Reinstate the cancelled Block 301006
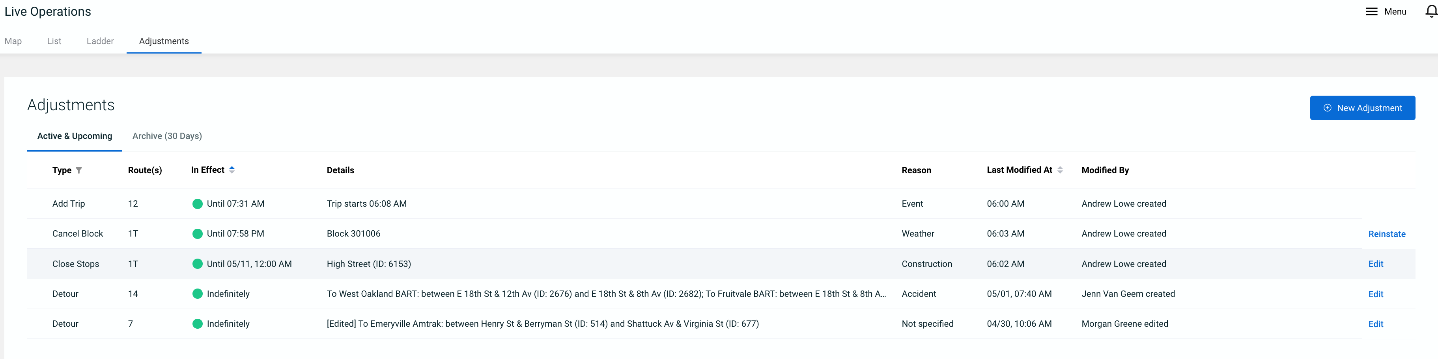The height and width of the screenshot is (359, 1438). coord(1387,234)
